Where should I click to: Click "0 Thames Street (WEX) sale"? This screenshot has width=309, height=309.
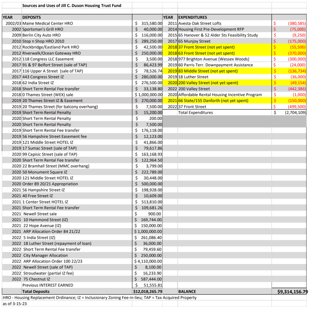coord(48,95)
